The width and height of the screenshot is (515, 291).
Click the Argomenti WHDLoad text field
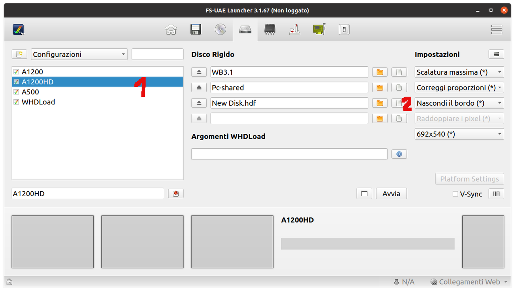point(289,154)
